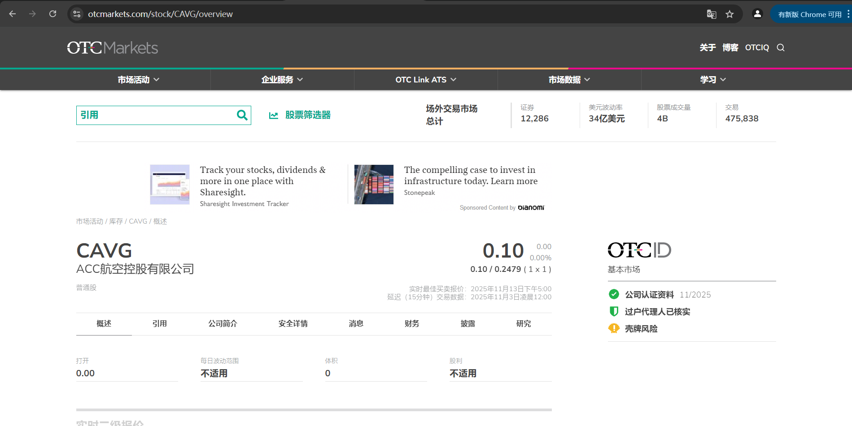Click the quote search box magnifier icon

(242, 115)
